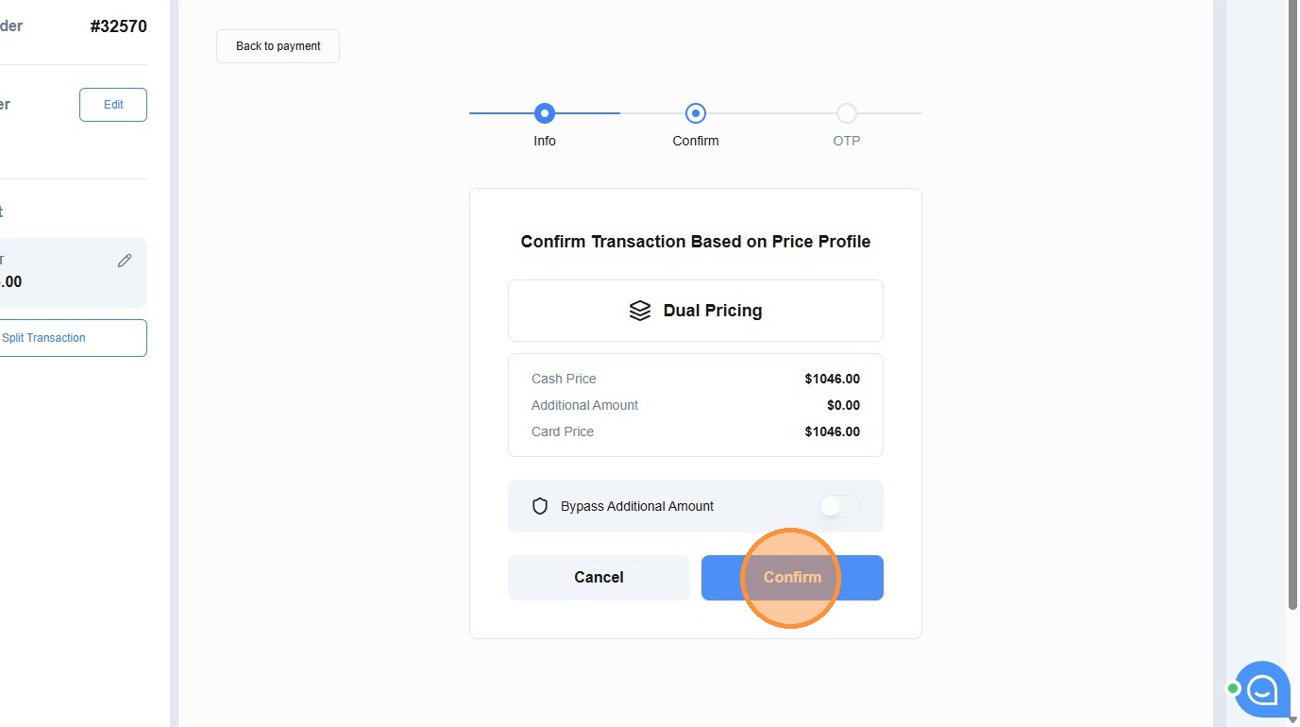Select the Confirm step label
Image resolution: width=1300 pixels, height=727 pixels.
tap(696, 141)
